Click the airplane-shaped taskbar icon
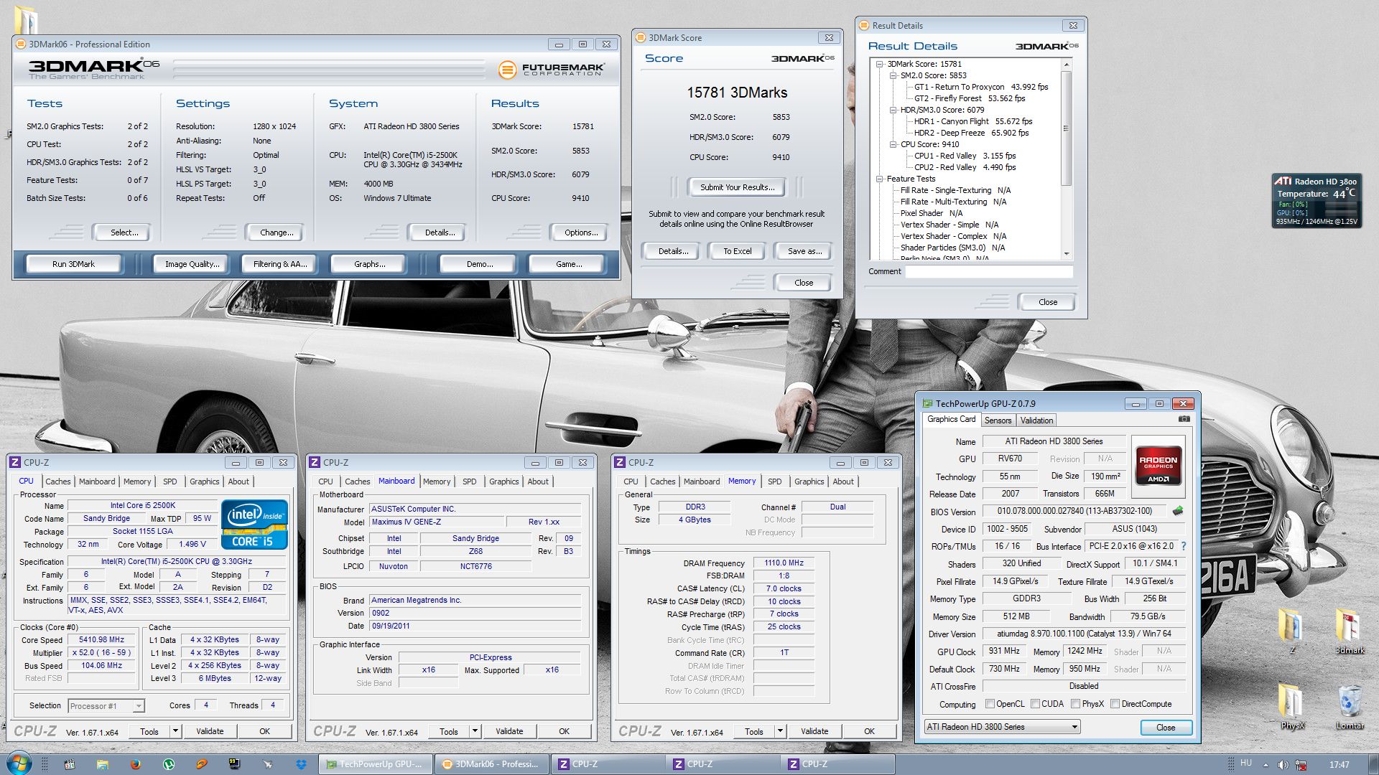 [268, 764]
